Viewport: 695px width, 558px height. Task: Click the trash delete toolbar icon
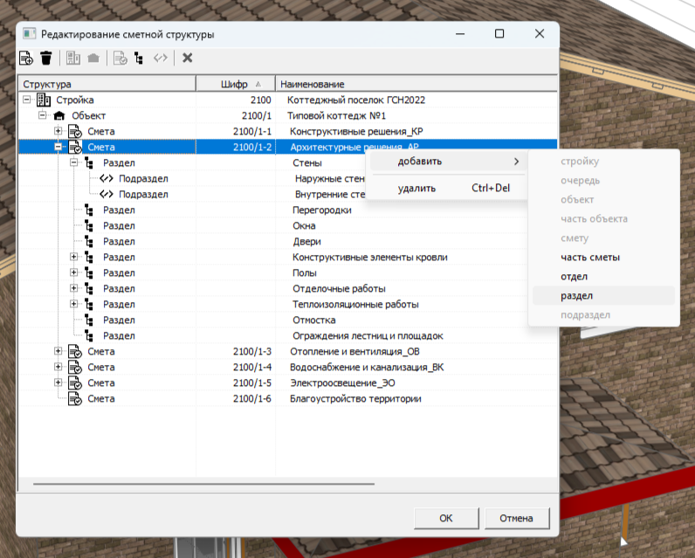(x=46, y=58)
